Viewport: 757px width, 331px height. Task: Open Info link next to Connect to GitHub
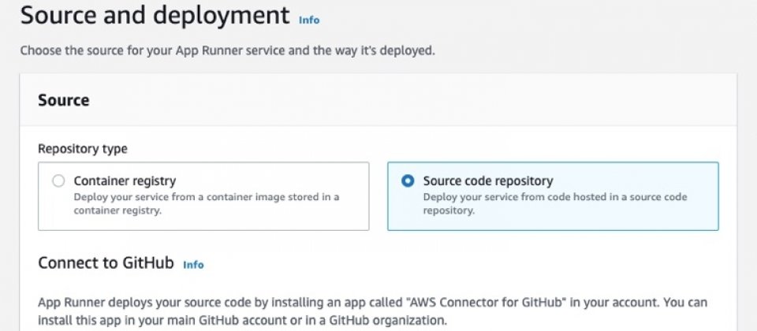(x=193, y=265)
